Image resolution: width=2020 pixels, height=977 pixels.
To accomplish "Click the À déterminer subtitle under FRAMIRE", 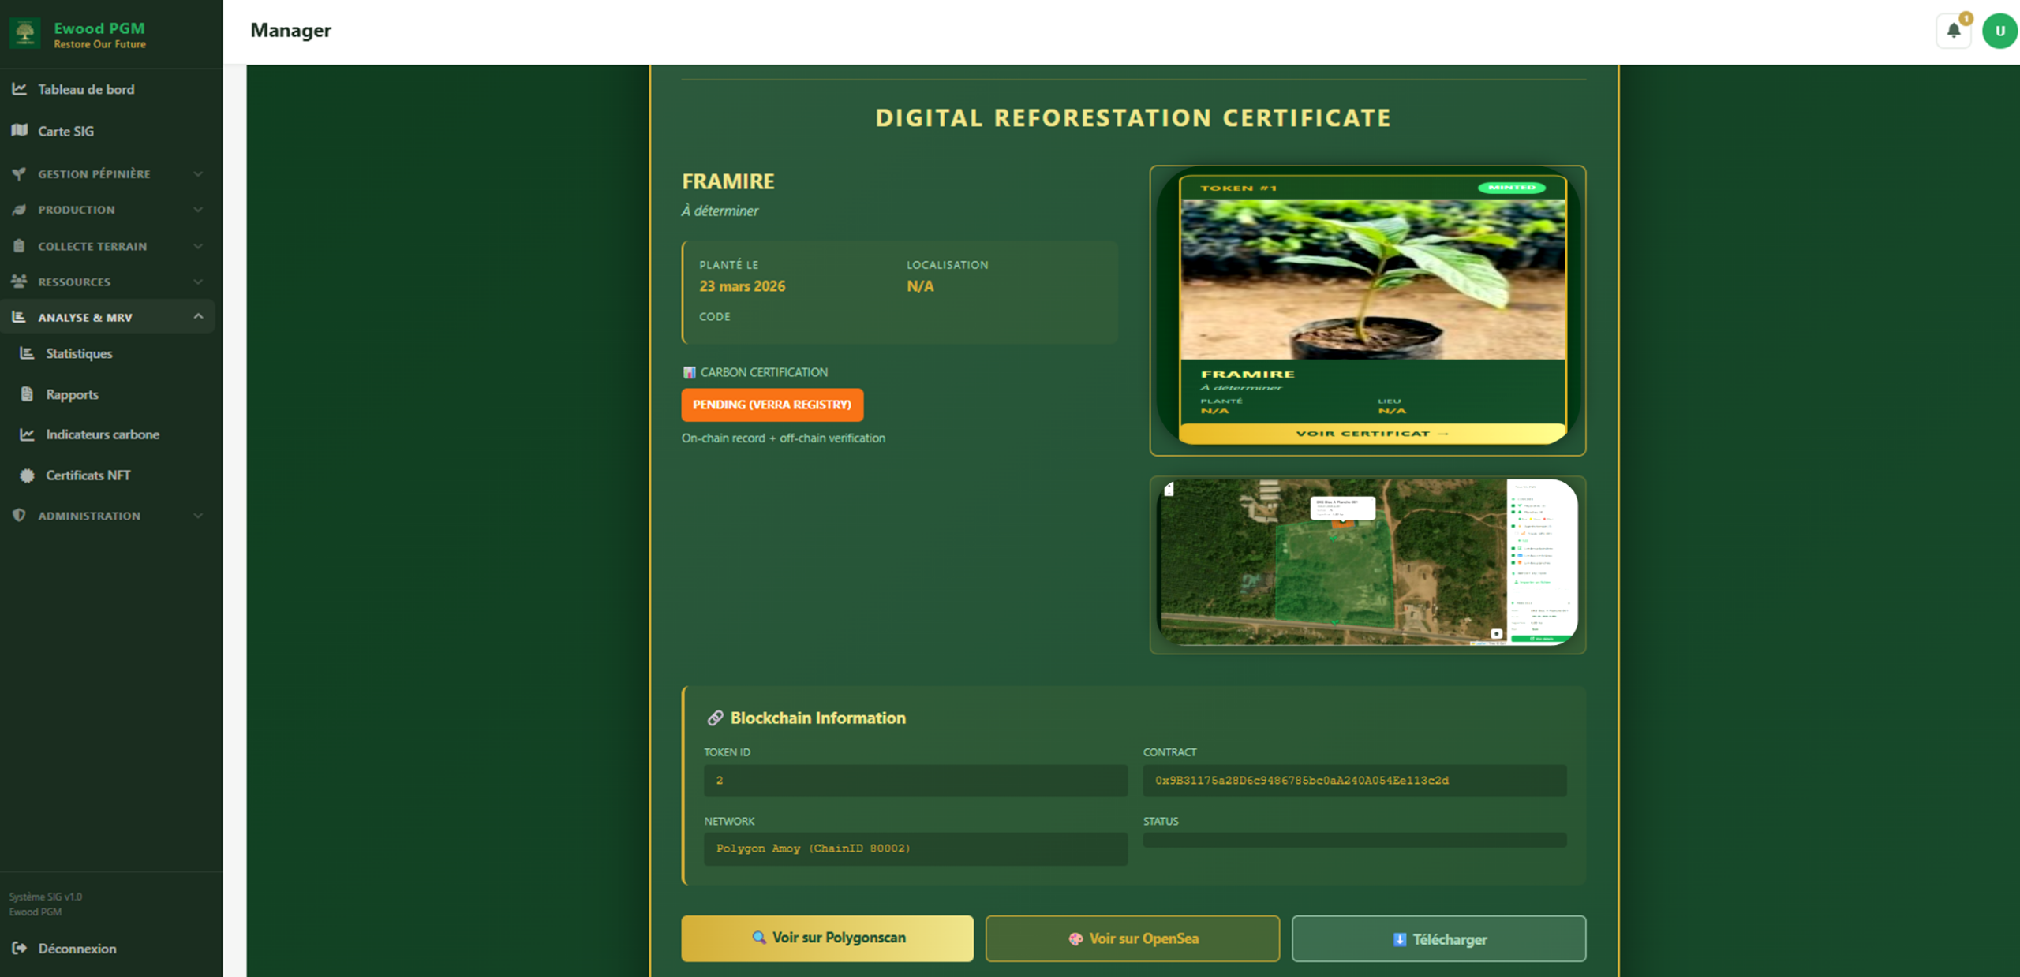I will 720,211.
